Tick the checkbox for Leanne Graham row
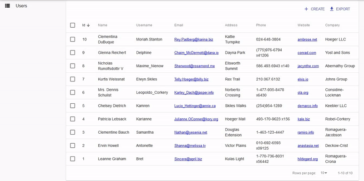 coord(73,159)
